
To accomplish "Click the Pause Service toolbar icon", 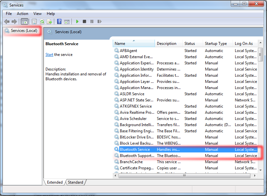I will [x=92, y=21].
